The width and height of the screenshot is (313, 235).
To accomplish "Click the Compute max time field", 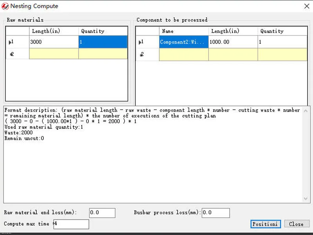I will pos(71,224).
